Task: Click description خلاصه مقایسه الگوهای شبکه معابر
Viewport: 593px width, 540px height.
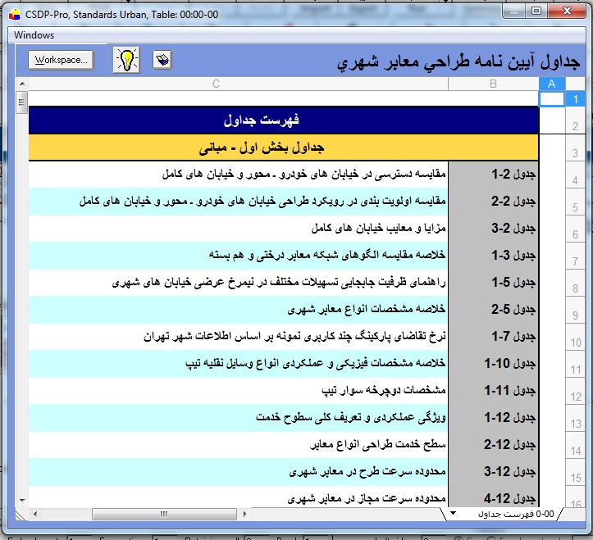Action: point(327,256)
